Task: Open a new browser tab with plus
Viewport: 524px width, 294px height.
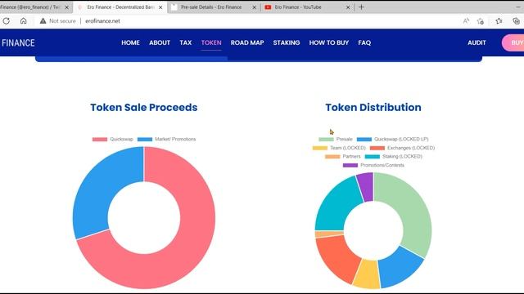Action: tap(361, 7)
